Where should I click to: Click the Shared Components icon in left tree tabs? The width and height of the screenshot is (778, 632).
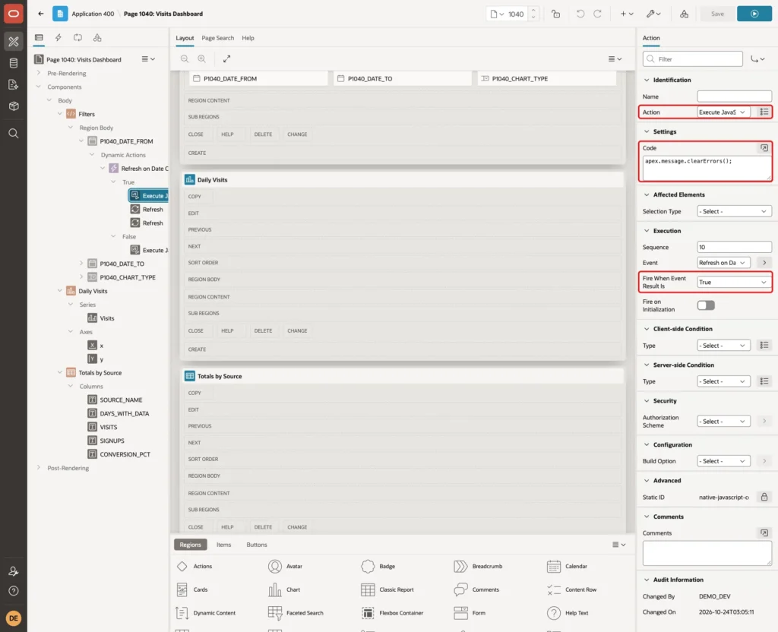point(97,38)
